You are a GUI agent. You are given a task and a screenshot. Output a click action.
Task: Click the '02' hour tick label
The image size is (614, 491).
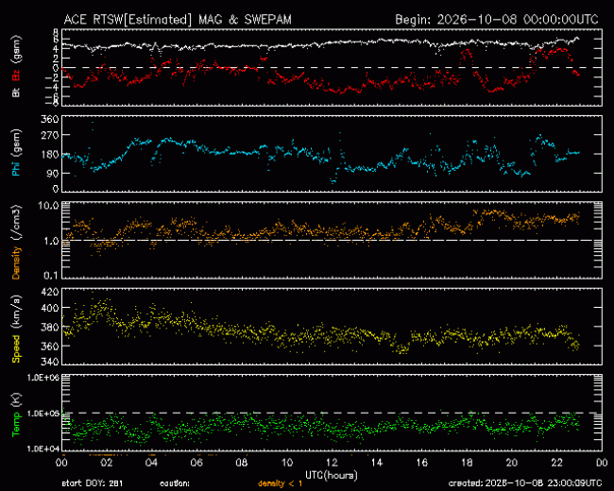[107, 463]
